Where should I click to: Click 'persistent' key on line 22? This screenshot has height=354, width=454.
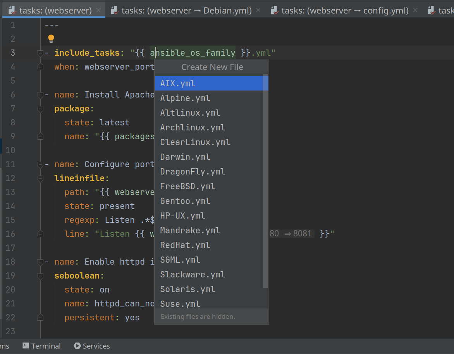pos(90,318)
